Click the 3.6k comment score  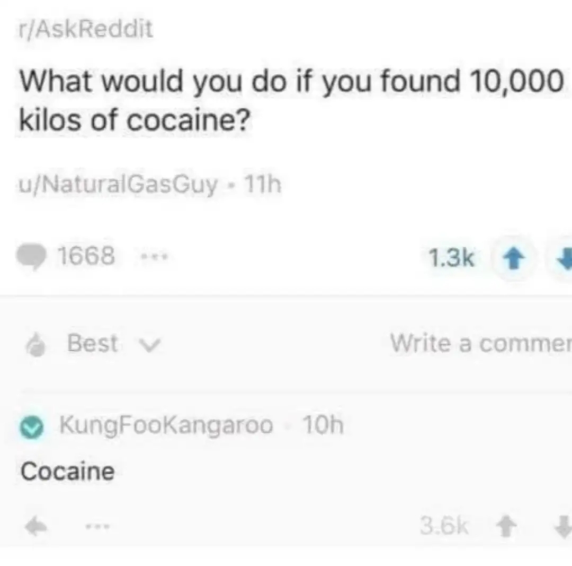coord(444,526)
